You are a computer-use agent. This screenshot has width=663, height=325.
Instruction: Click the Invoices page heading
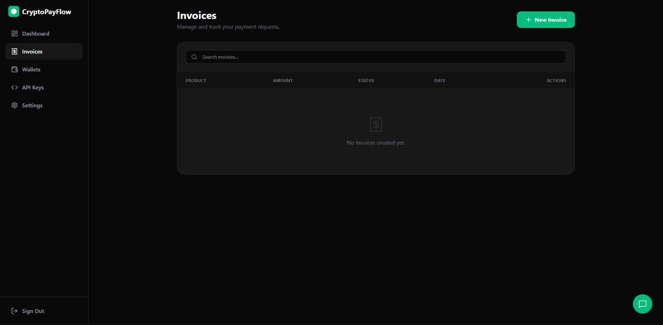tap(196, 15)
